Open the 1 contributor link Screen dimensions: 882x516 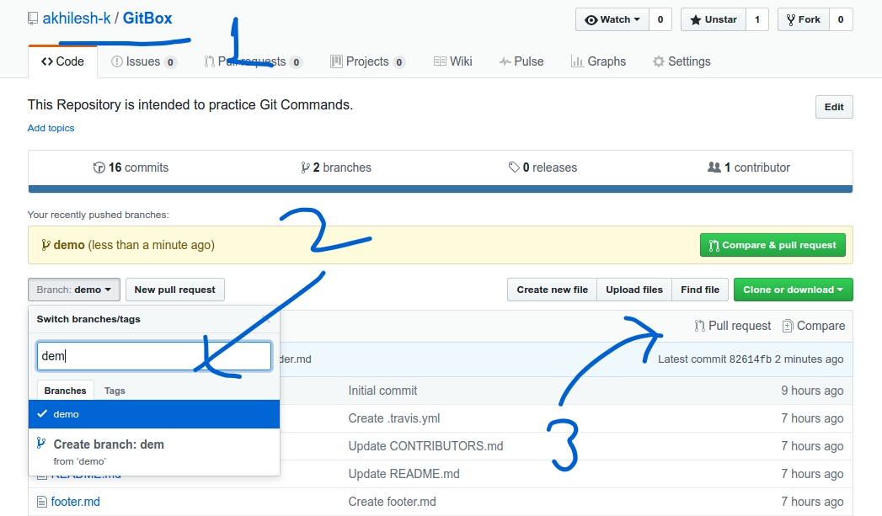(x=749, y=168)
